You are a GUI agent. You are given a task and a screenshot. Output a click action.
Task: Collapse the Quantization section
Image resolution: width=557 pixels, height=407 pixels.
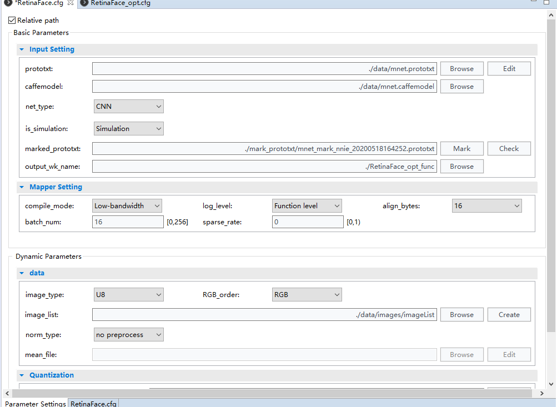22,375
